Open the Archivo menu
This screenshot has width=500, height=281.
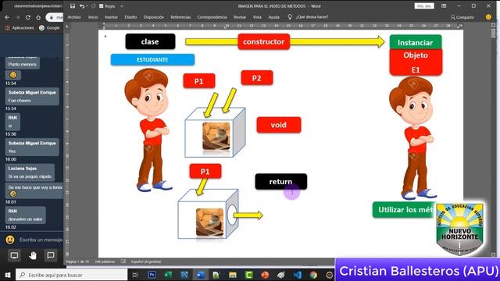[74, 17]
